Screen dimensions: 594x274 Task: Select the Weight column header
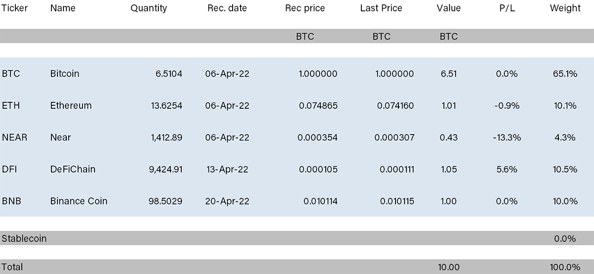[565, 8]
